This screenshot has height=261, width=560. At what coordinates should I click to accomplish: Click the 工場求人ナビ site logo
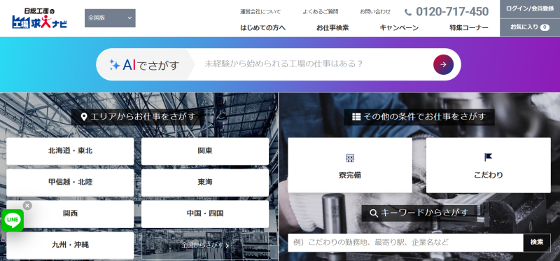tap(39, 18)
